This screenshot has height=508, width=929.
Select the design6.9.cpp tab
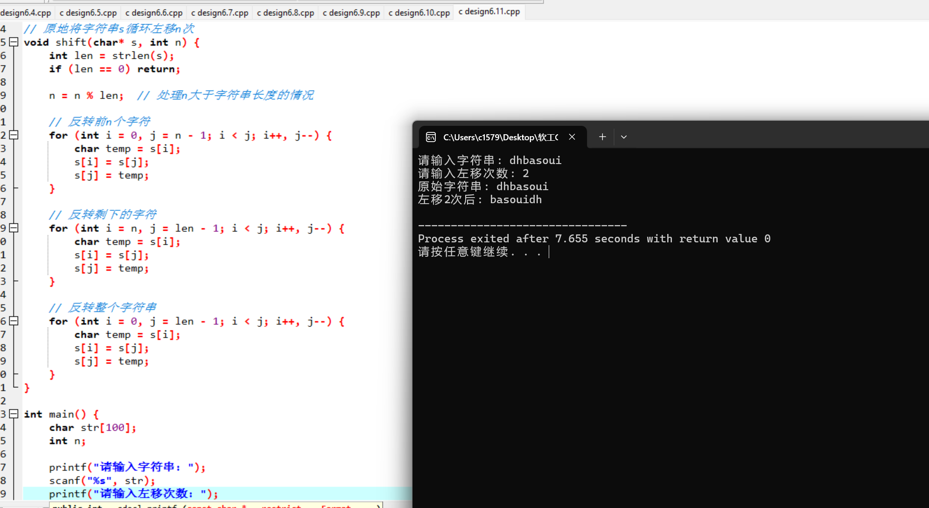pyautogui.click(x=351, y=13)
